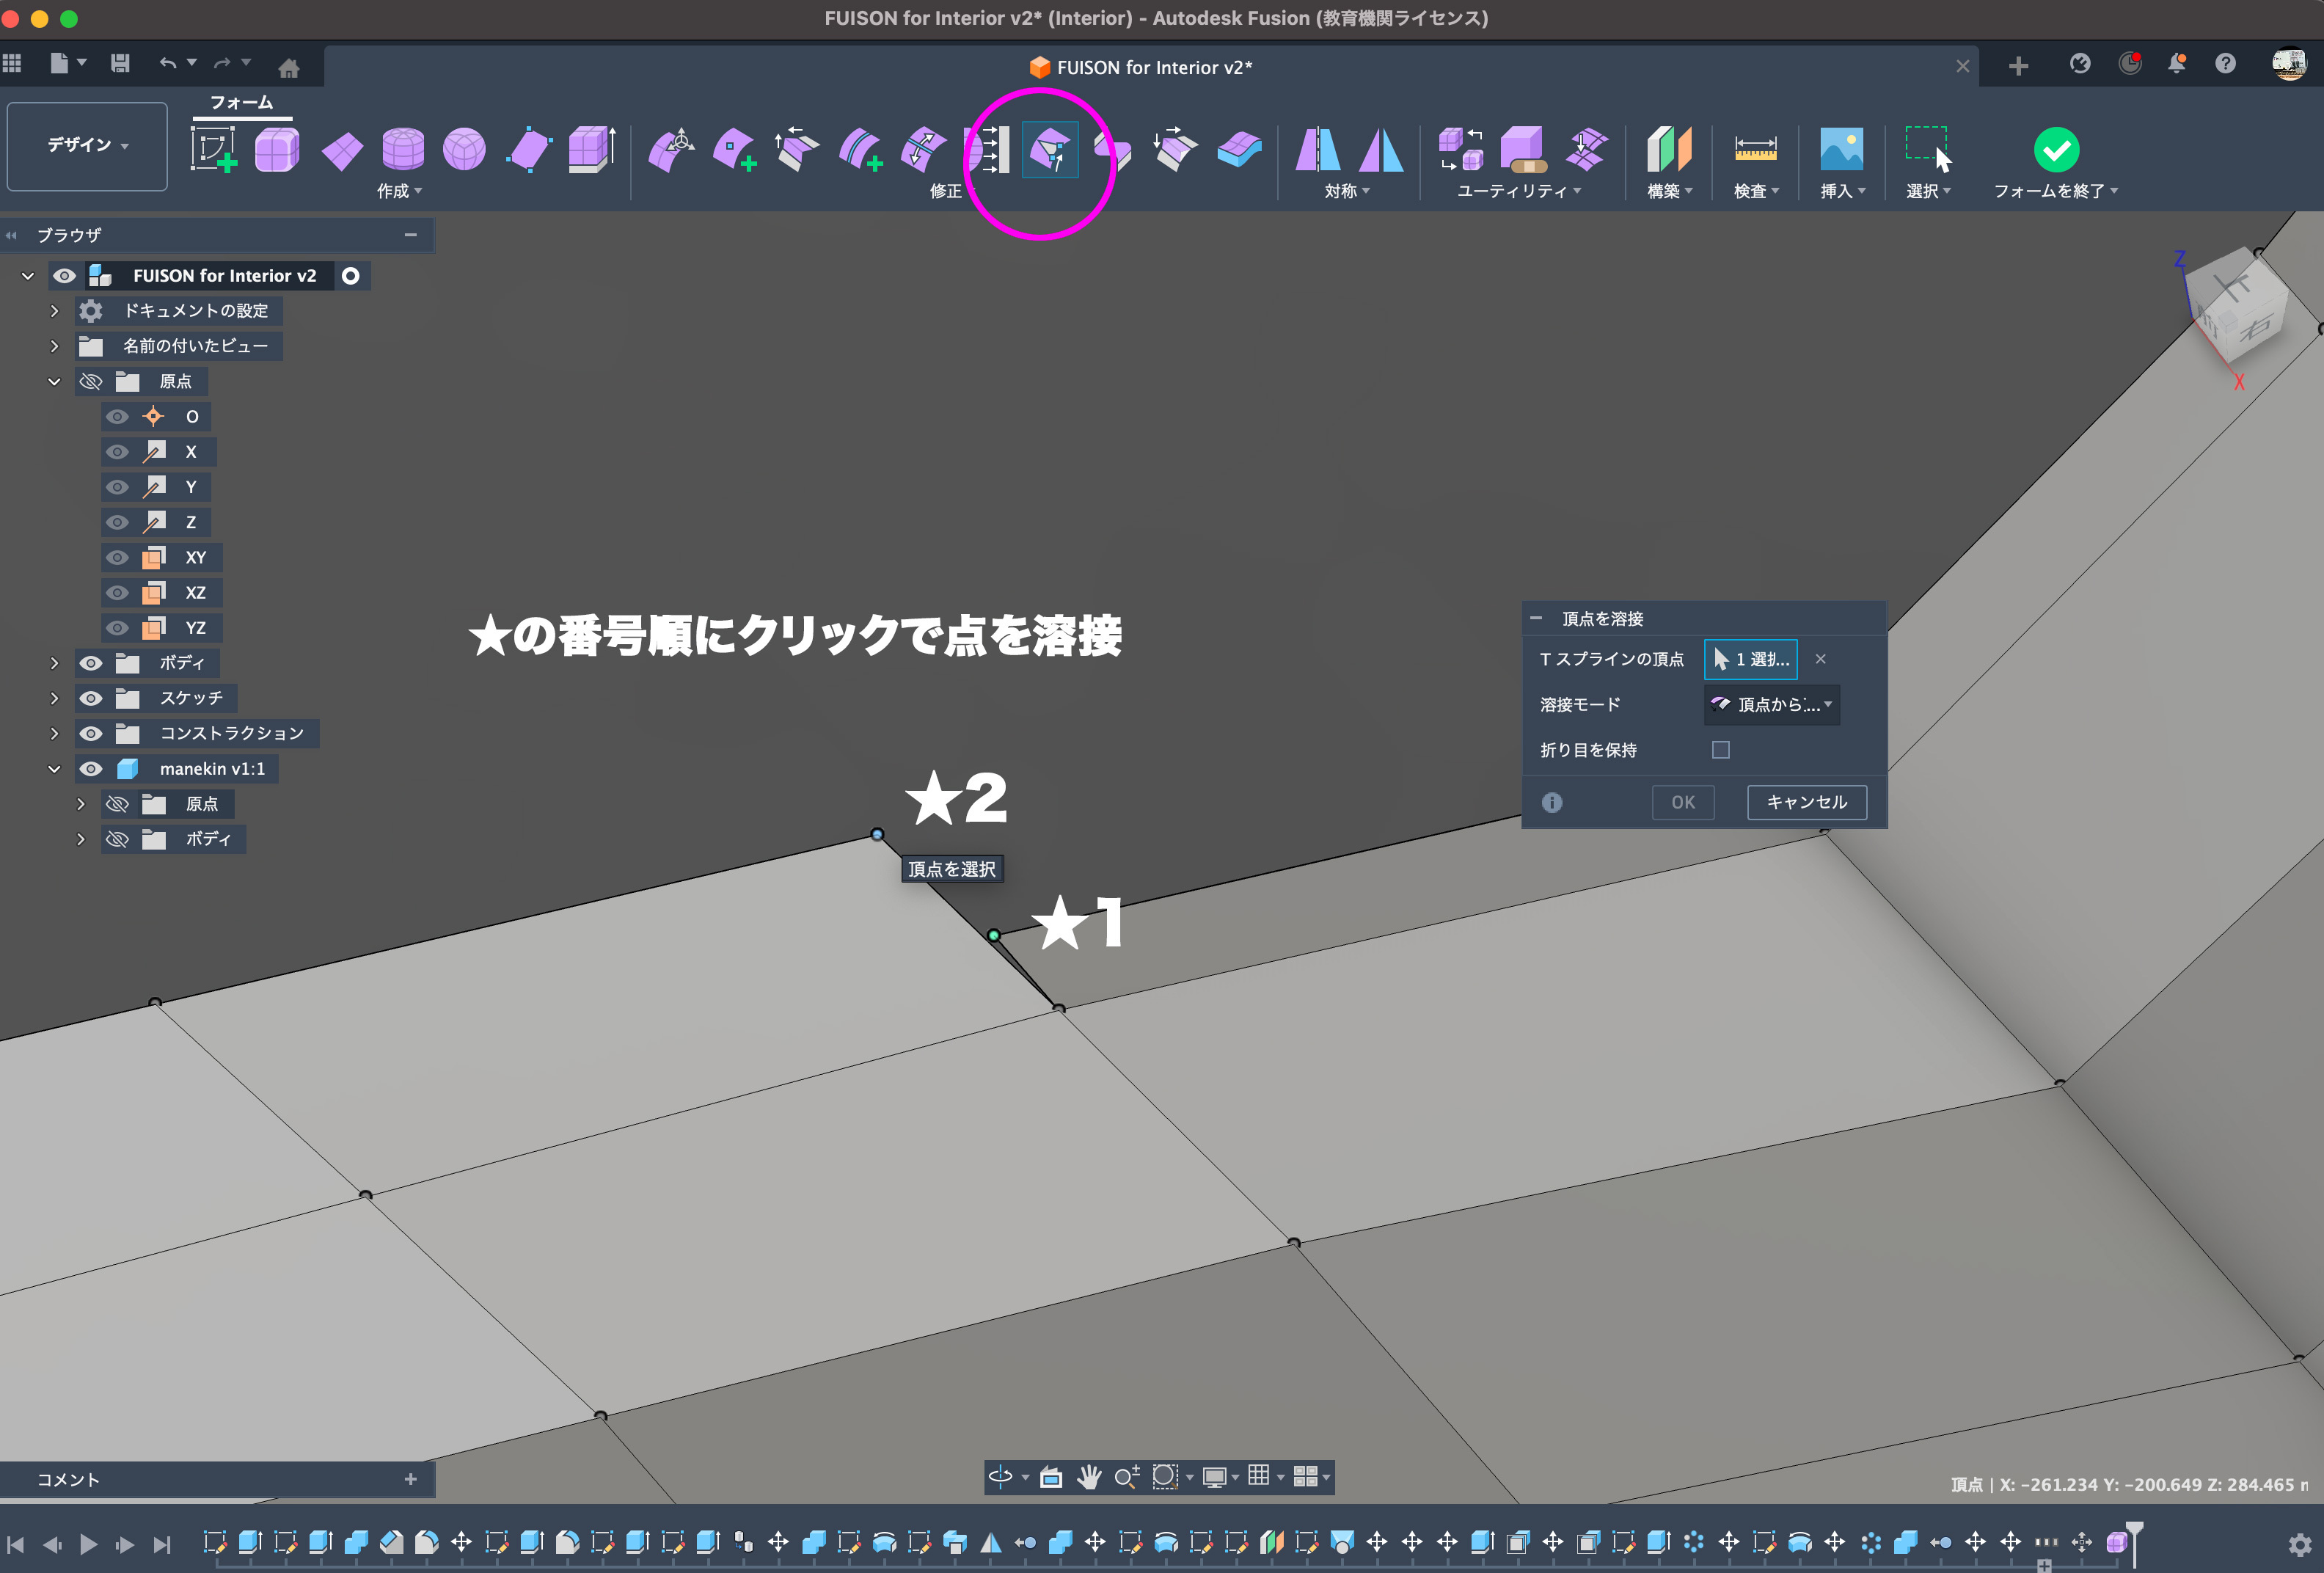
Task: Click the Weld Vertices tool icon
Action: 1049,150
